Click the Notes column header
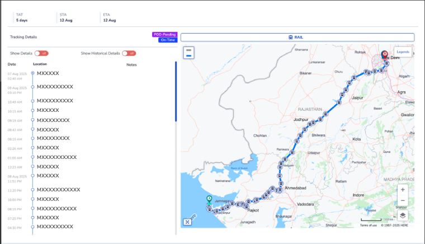 [x=131, y=64]
